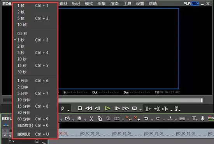The image size is (214, 144).
Task: Open the 设置 menu
Action: coord(140,3)
